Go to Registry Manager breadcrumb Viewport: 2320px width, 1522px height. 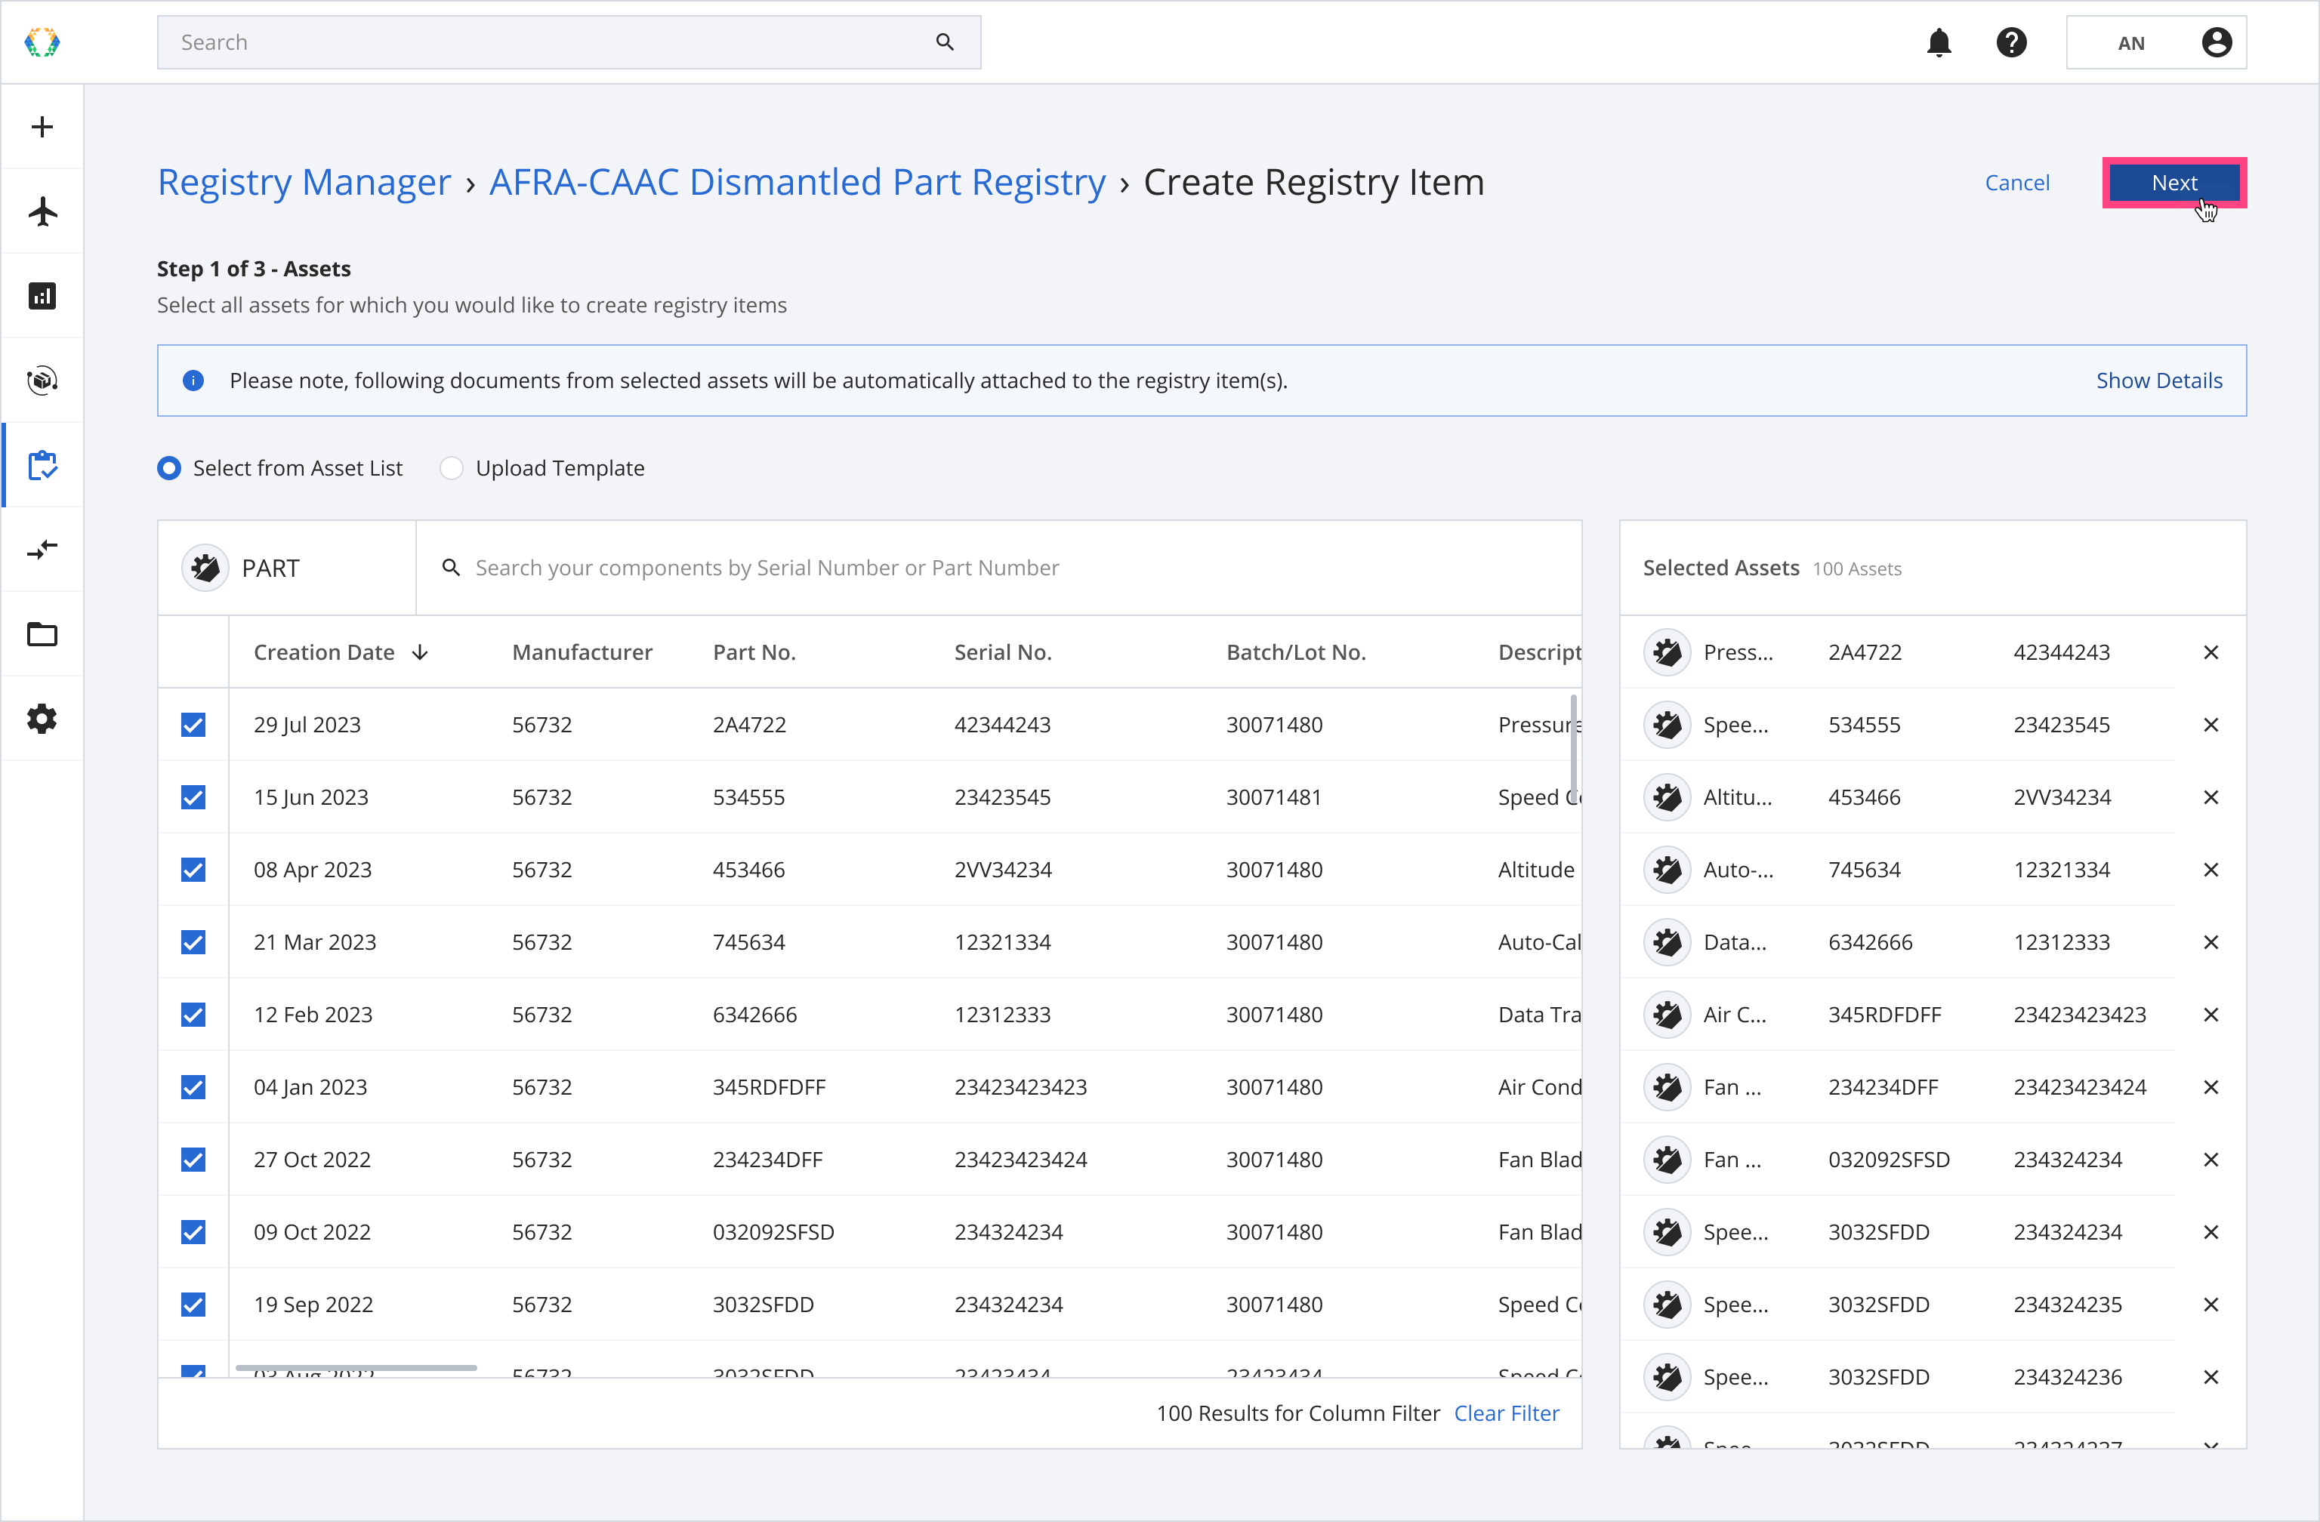(304, 182)
